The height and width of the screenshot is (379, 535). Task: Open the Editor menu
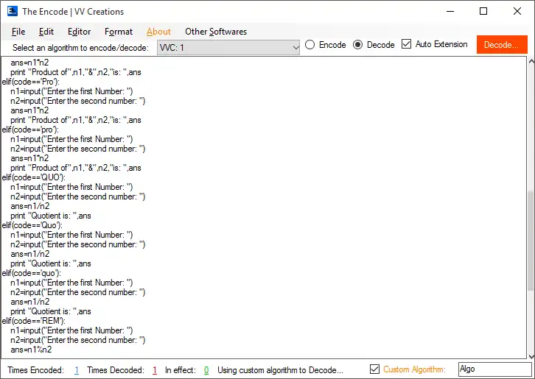pos(79,32)
